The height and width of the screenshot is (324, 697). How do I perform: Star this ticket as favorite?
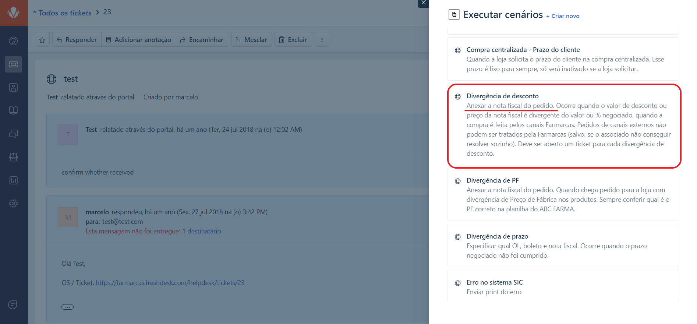click(42, 40)
